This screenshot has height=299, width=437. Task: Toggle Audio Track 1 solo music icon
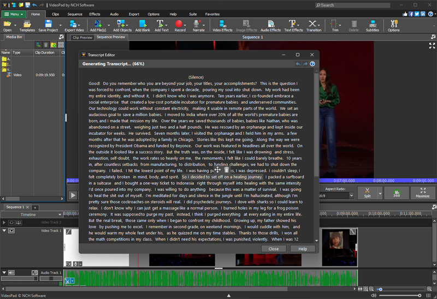click(x=34, y=273)
